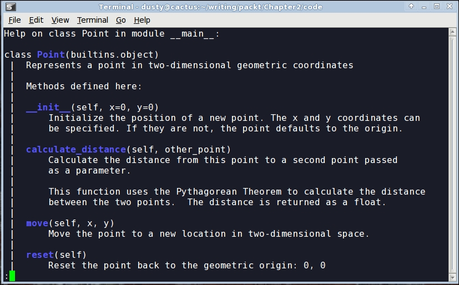Open the Edit menu
The image size is (459, 285).
tap(36, 20)
